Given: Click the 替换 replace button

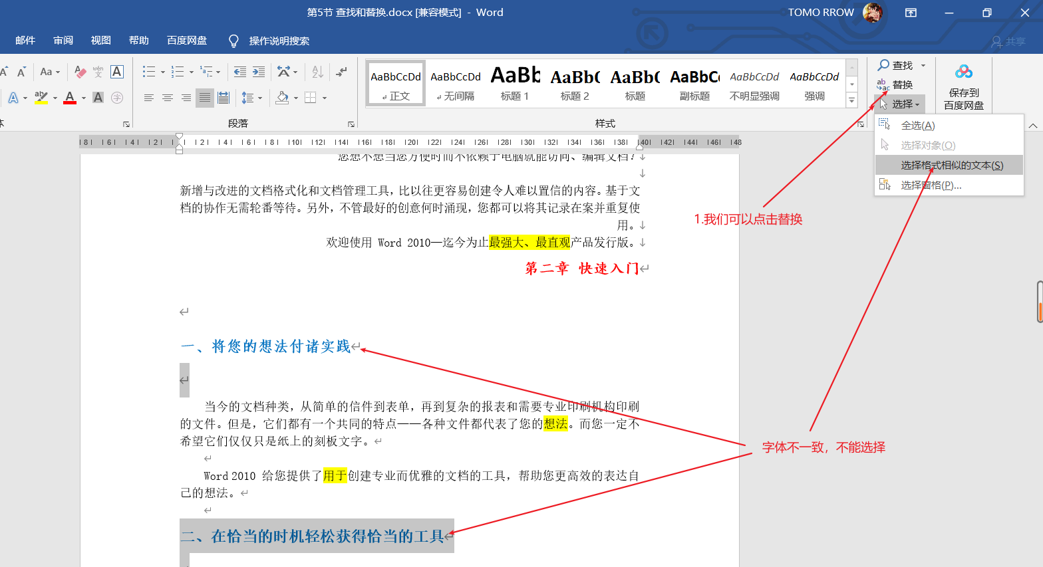Looking at the screenshot, I should click(x=895, y=84).
